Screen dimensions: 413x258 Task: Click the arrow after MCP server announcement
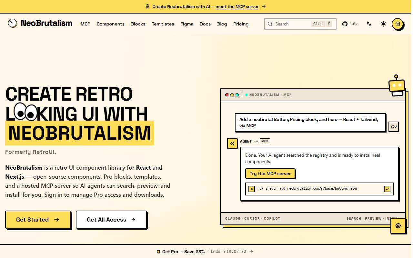click(x=264, y=6)
